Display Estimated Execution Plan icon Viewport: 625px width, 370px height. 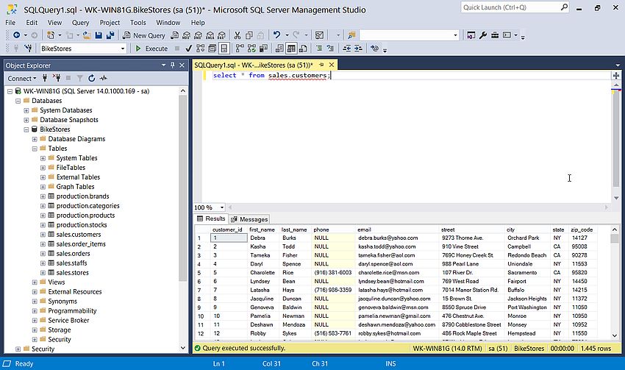pyautogui.click(x=200, y=49)
